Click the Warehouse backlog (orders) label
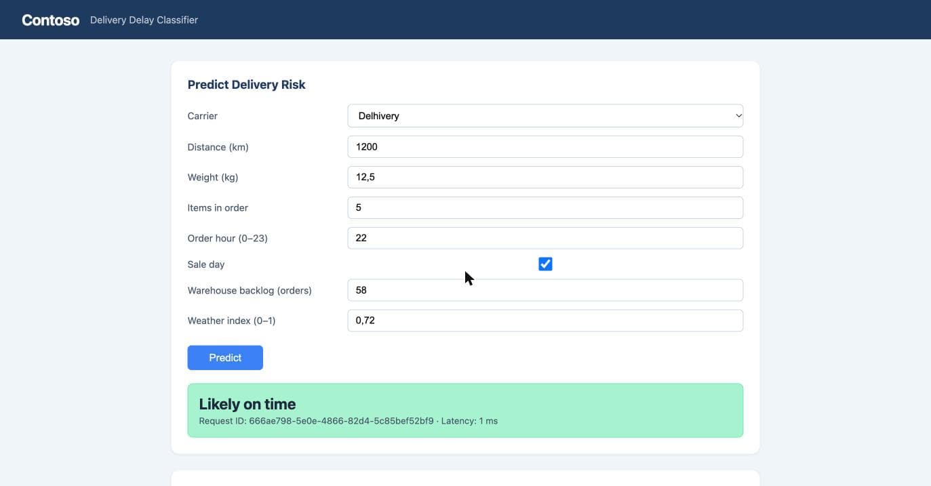Screen dimensions: 931x486 250,290
